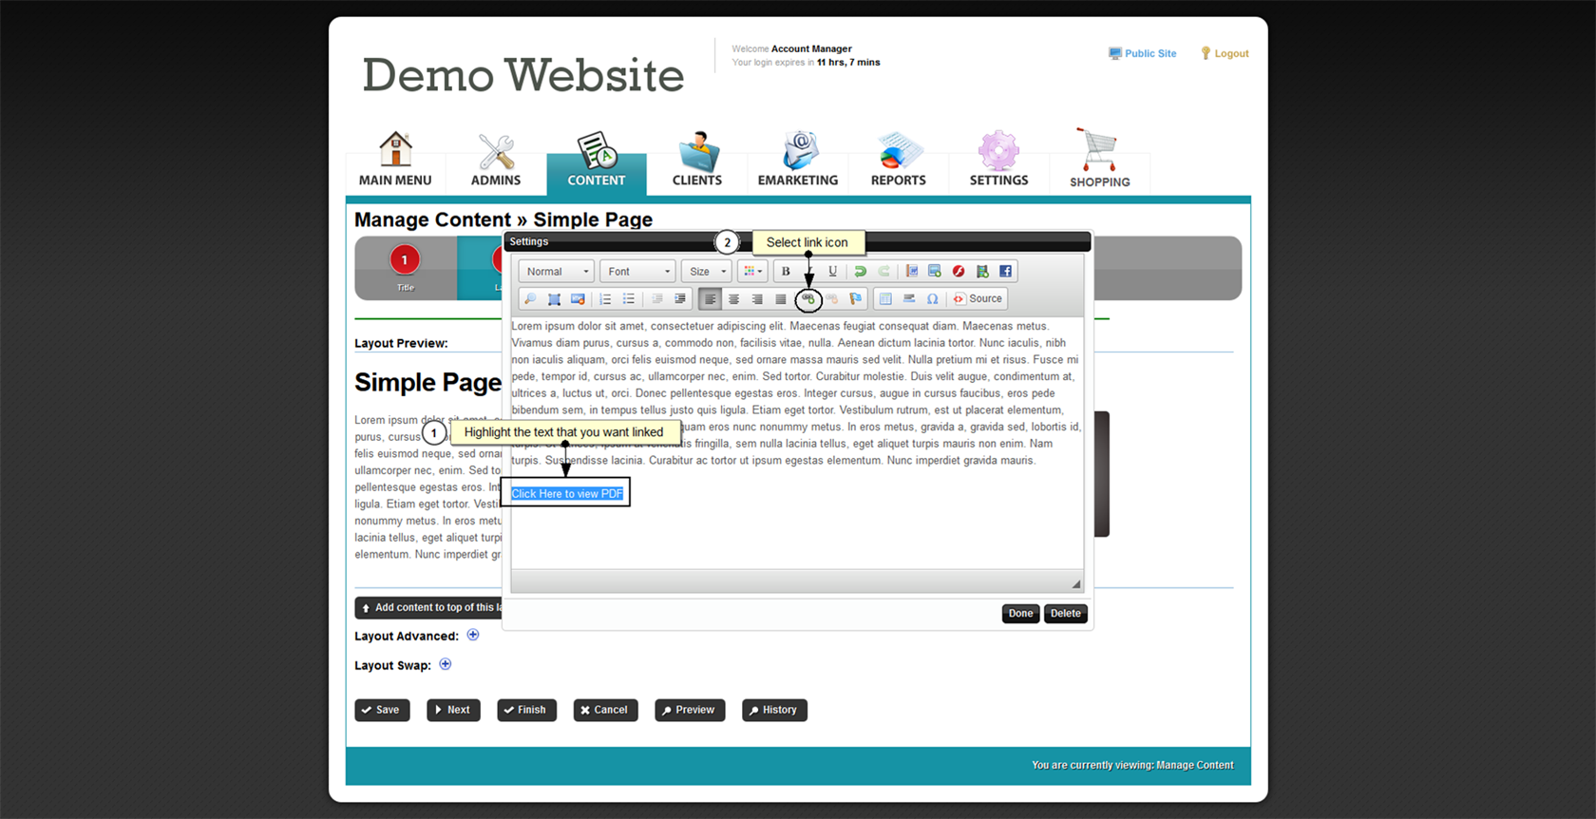Image resolution: width=1596 pixels, height=819 pixels.
Task: Expand the Layout Advanced section
Action: click(x=473, y=636)
